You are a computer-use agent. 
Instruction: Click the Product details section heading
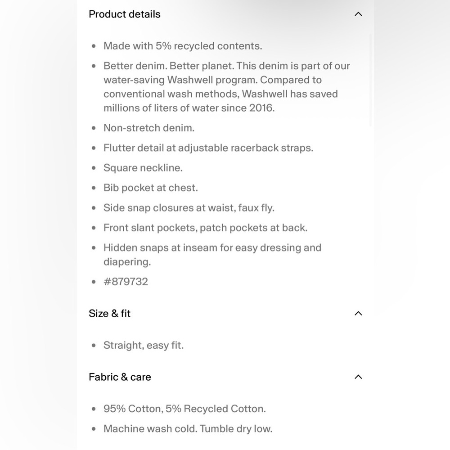coord(125,14)
